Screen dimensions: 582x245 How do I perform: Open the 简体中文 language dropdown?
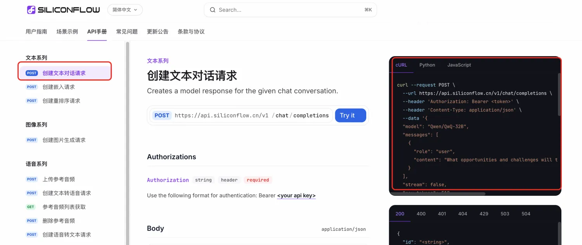[125, 10]
